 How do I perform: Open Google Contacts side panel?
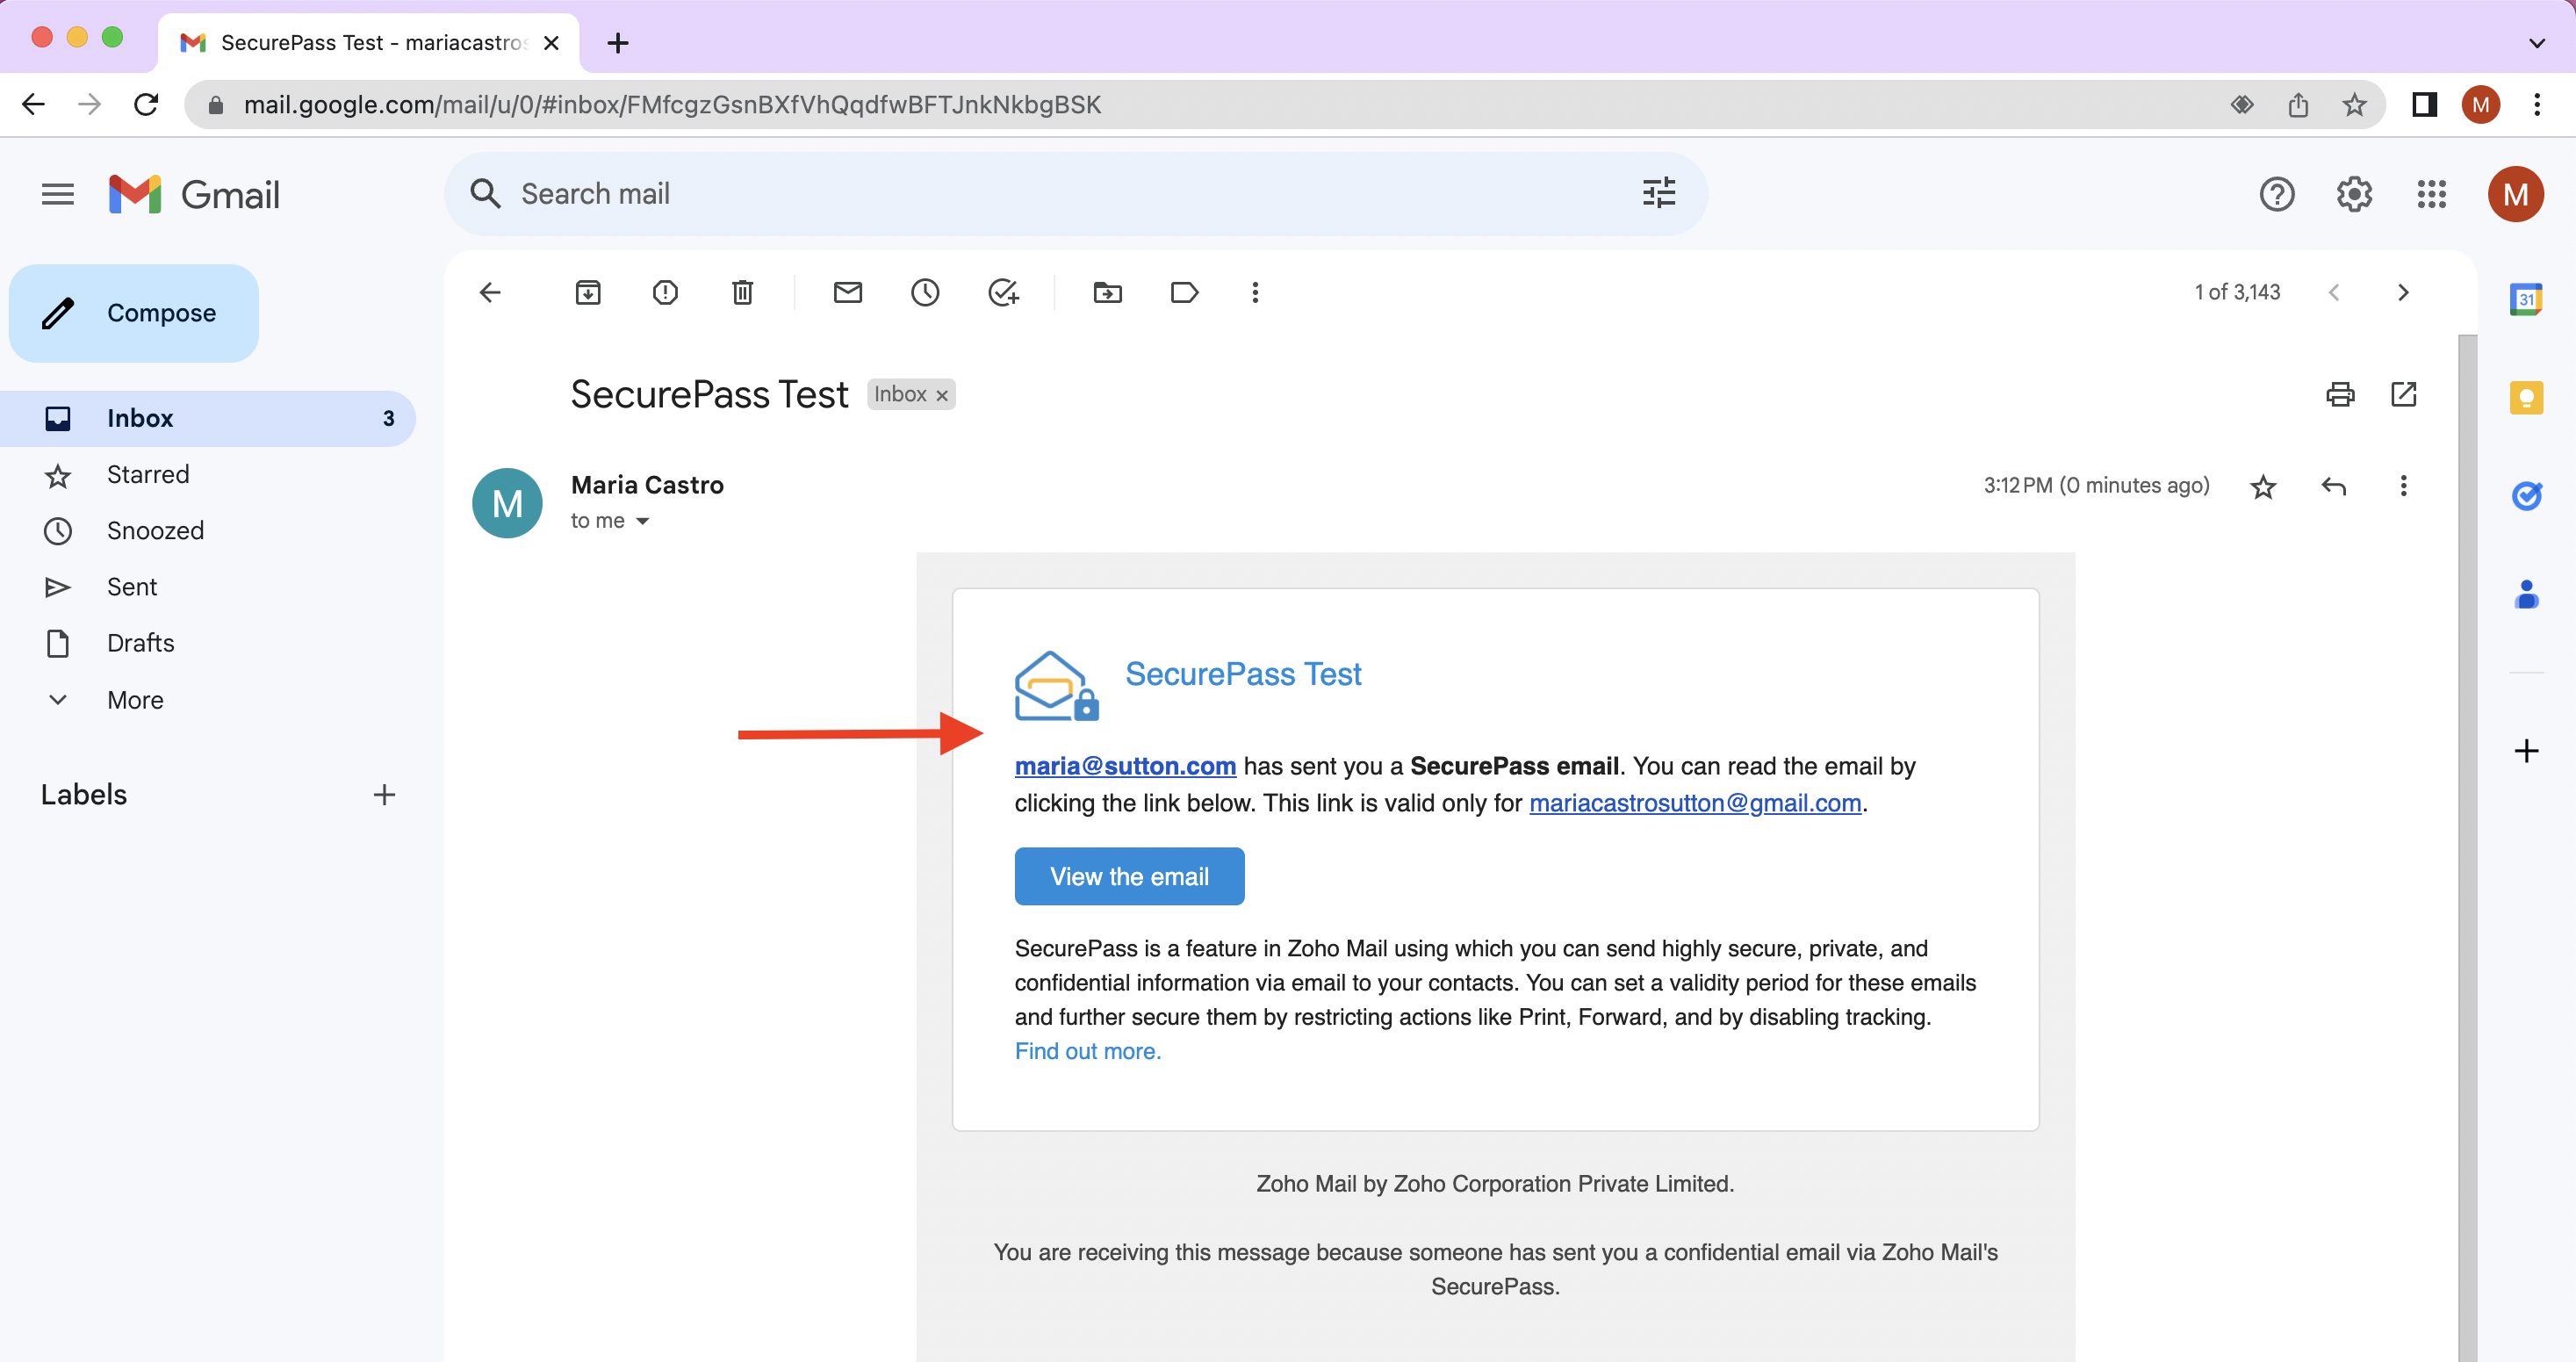click(x=2526, y=594)
